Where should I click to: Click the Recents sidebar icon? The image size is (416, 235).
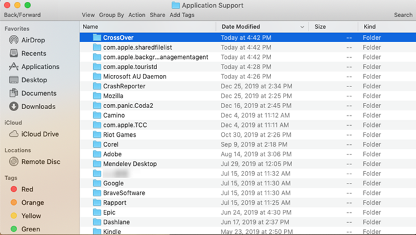click(x=13, y=53)
